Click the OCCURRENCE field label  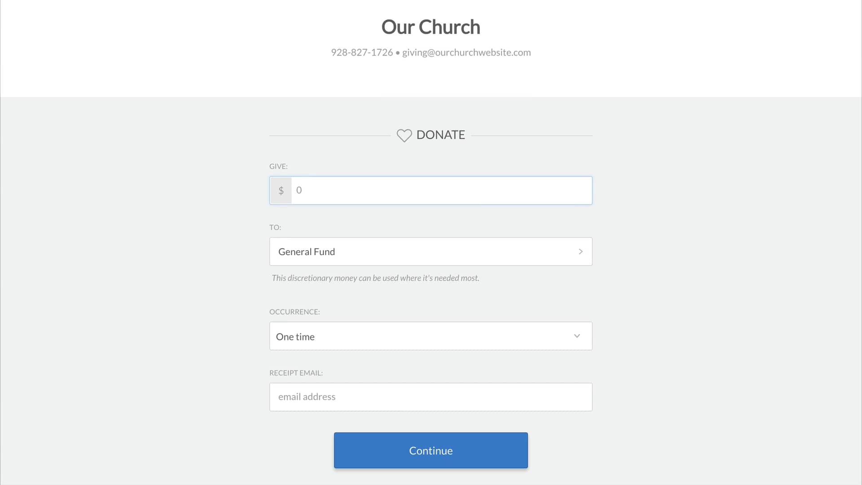pyautogui.click(x=295, y=312)
